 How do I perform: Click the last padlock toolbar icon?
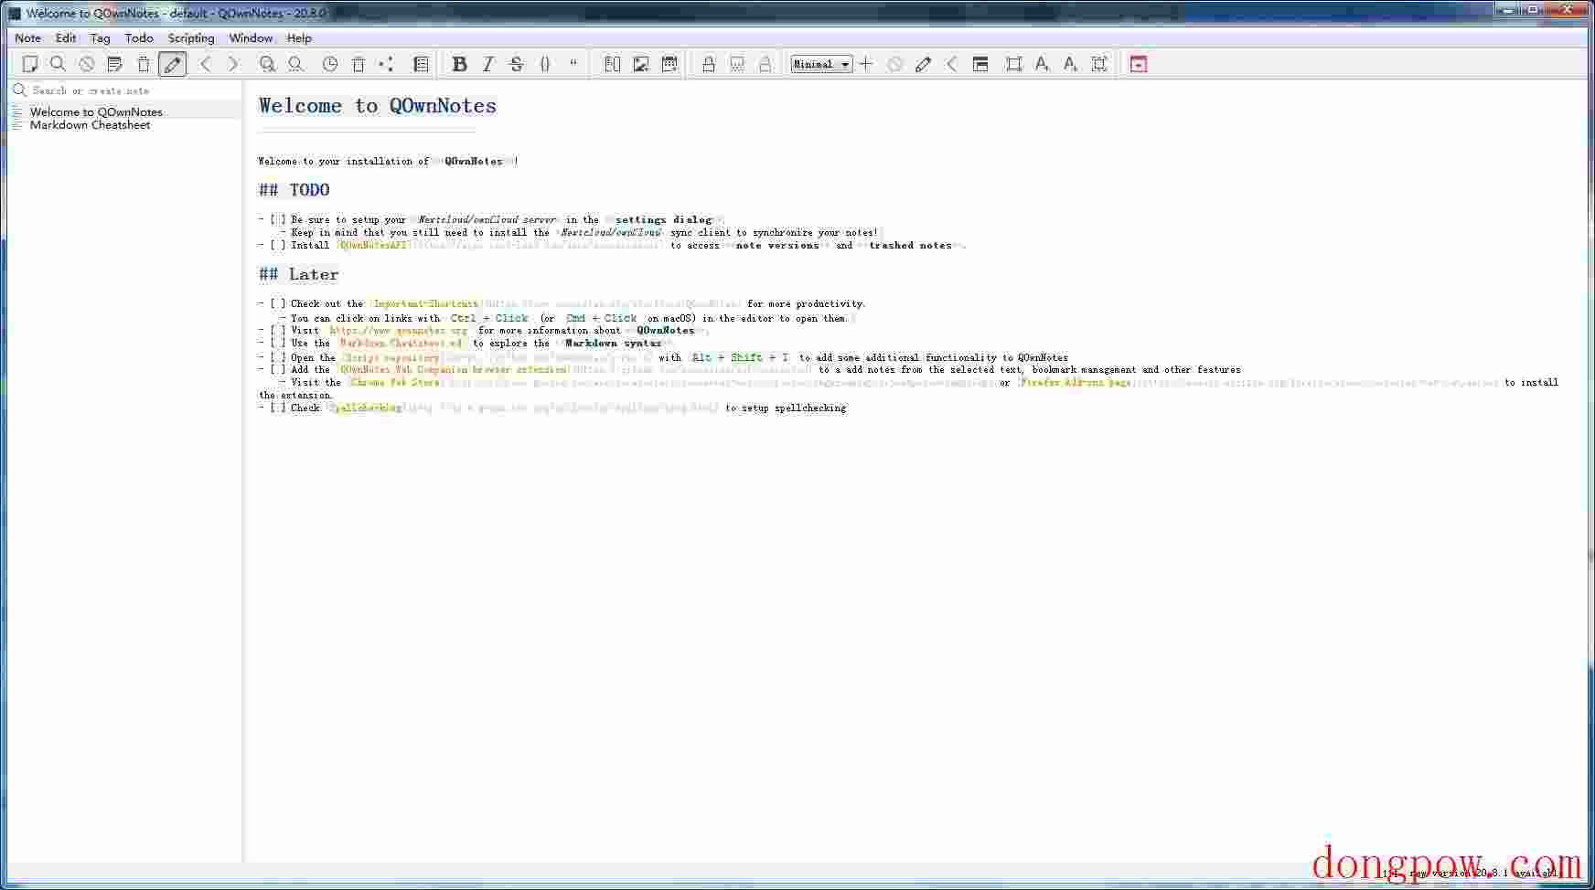click(x=765, y=64)
